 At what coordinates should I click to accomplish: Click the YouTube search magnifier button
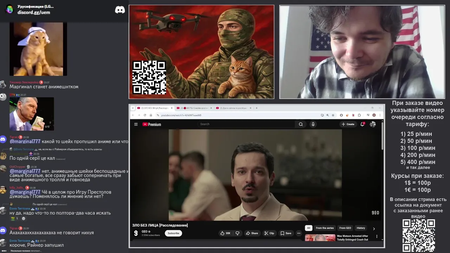[x=301, y=124]
